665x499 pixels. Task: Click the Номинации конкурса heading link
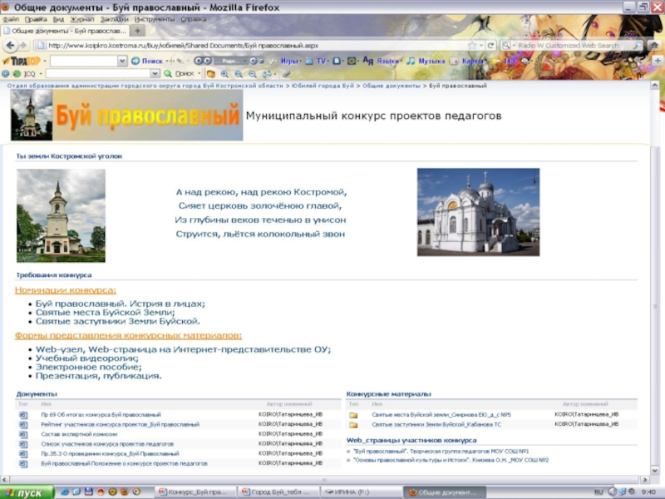pos(66,290)
